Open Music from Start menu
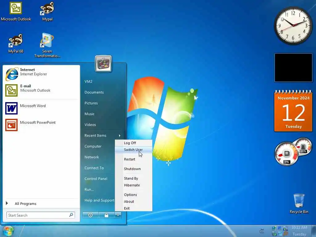 89,114
